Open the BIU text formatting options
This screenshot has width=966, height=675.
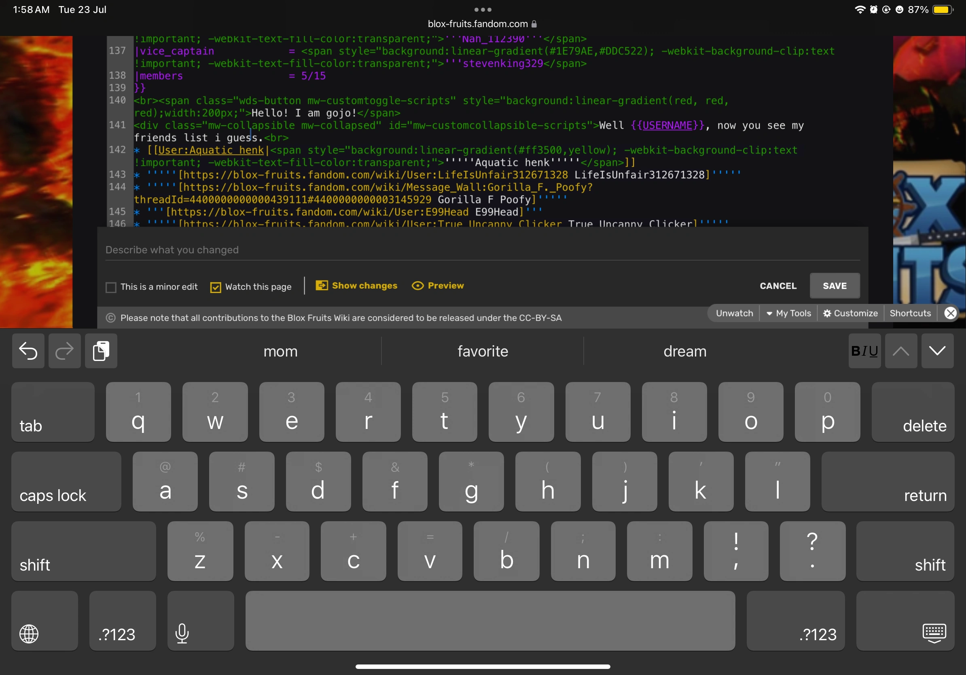coord(864,351)
